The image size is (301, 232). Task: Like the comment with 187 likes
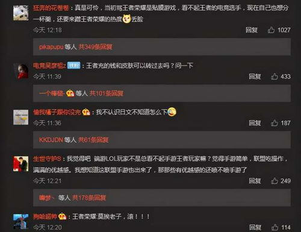click(x=275, y=123)
